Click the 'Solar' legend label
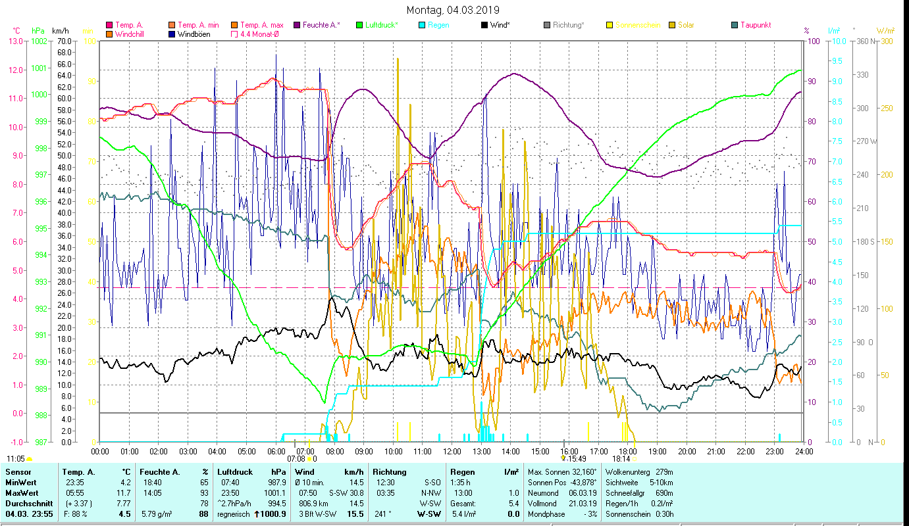909x526 pixels. (686, 26)
